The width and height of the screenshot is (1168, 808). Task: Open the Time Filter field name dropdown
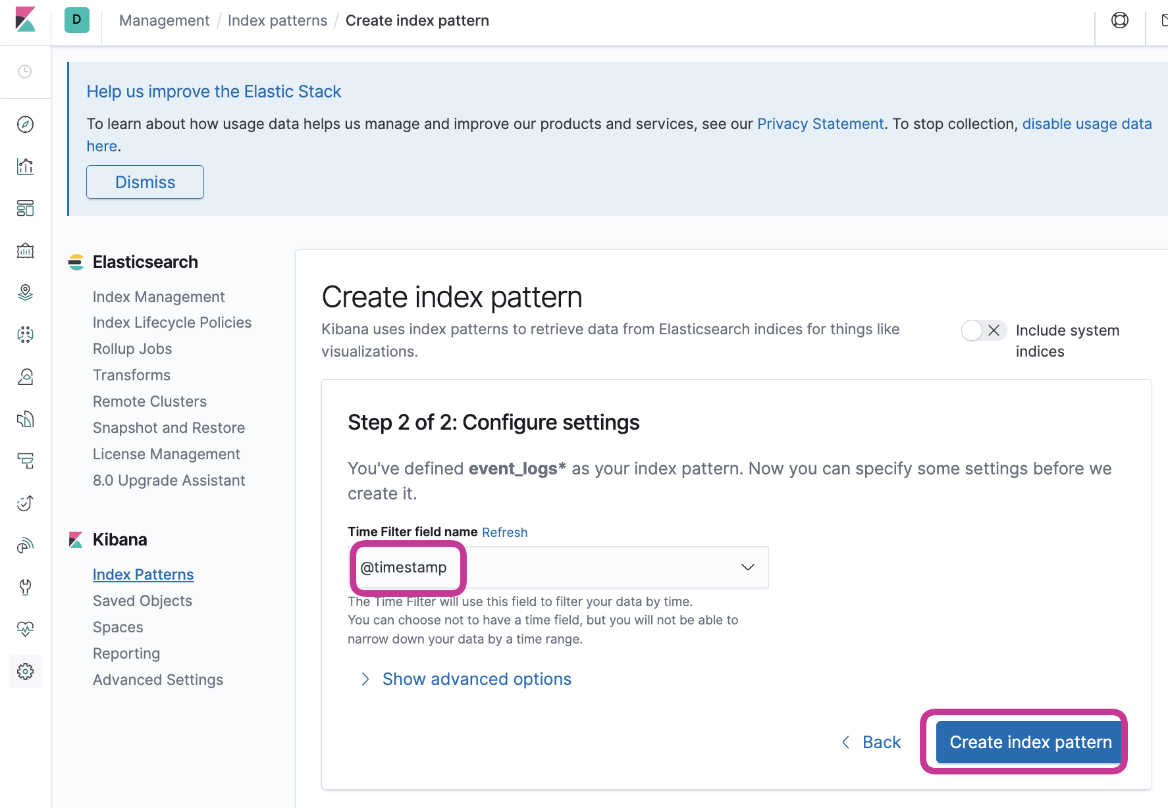coord(747,567)
